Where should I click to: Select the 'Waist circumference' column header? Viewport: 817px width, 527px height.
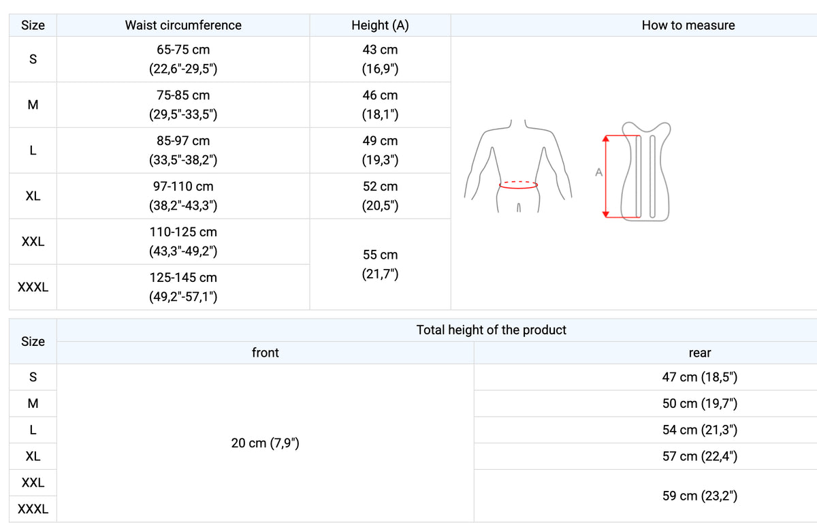183,25
